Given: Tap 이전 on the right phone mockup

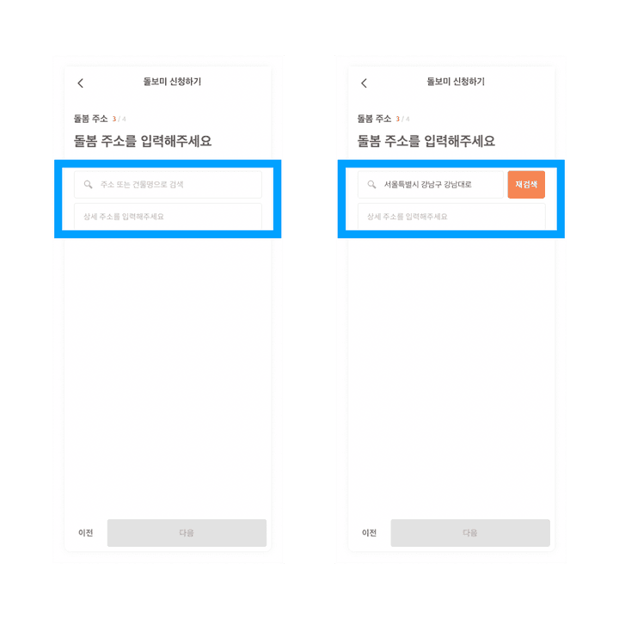Looking at the screenshot, I should pos(369,533).
